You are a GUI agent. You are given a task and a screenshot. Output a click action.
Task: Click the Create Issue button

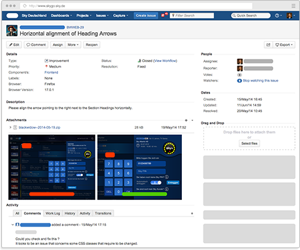(x=146, y=15)
